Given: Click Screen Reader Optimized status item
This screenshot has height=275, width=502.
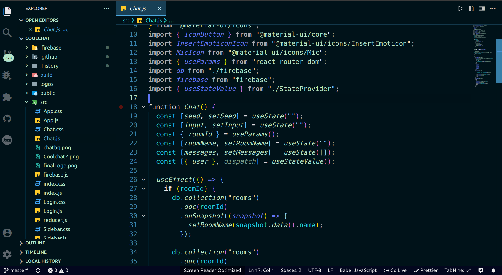Looking at the screenshot, I should coord(212,270).
